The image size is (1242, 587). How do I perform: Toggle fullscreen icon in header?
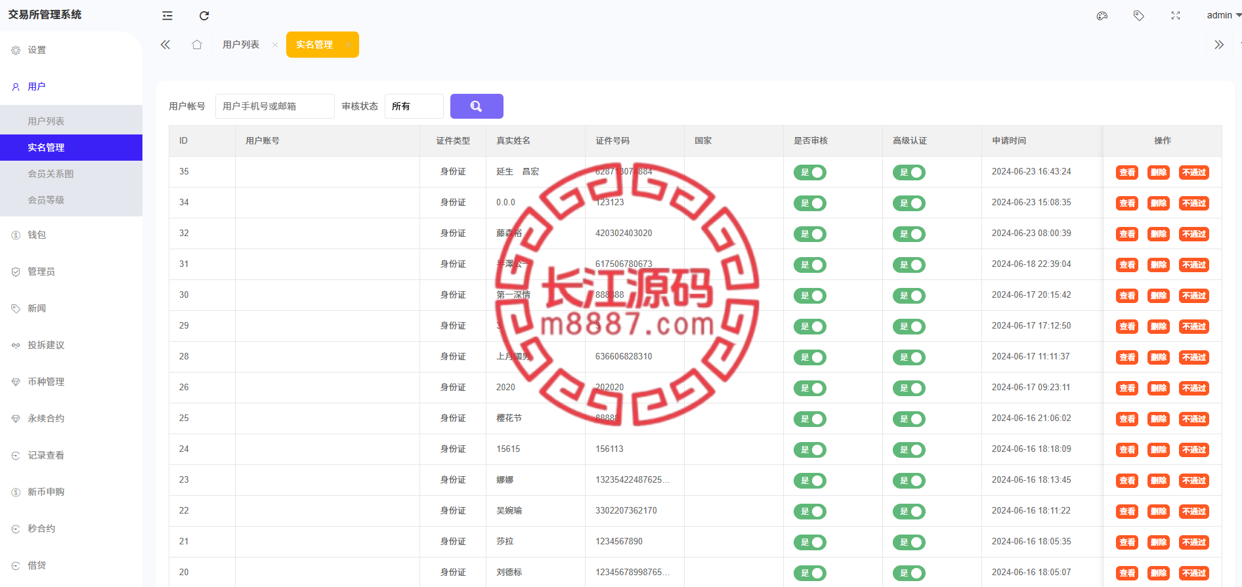point(1176,16)
